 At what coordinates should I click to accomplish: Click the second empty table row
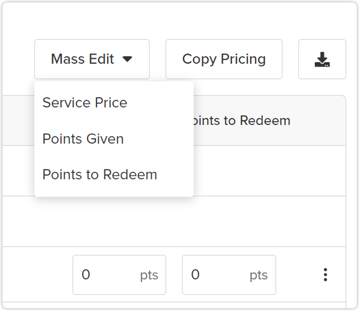click(x=174, y=221)
